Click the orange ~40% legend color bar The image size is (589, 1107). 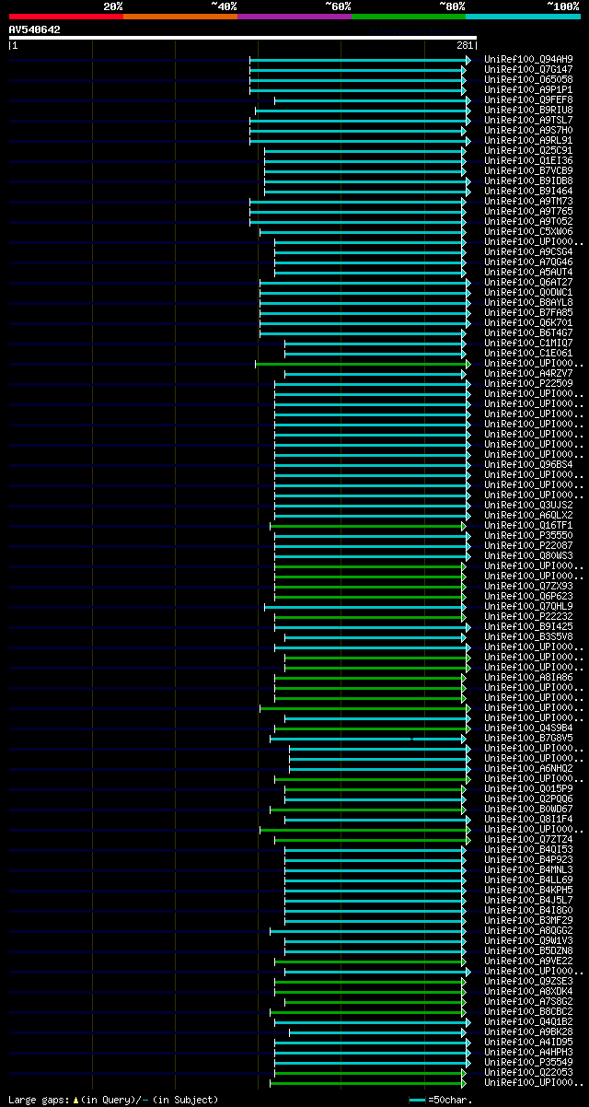pyautogui.click(x=180, y=17)
